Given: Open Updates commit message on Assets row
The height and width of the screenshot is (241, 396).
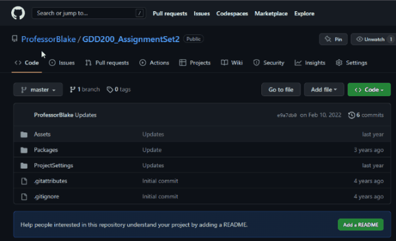Looking at the screenshot, I should (x=153, y=134).
